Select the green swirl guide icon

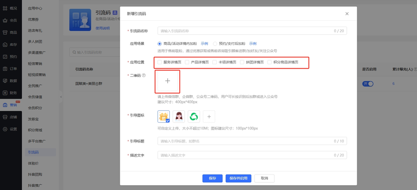click(194, 117)
